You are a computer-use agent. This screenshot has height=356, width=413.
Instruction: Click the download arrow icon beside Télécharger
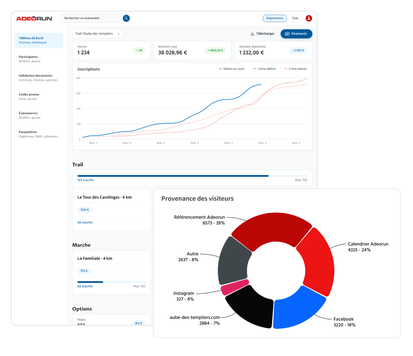click(x=252, y=34)
